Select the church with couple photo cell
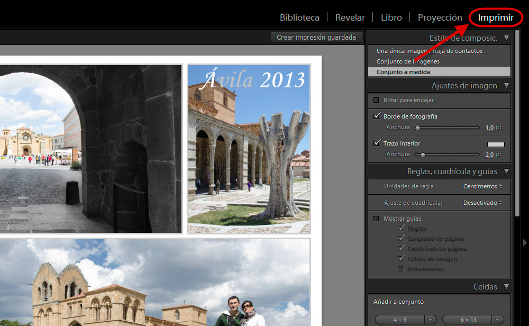The height and width of the screenshot is (326, 529). pyautogui.click(x=155, y=282)
